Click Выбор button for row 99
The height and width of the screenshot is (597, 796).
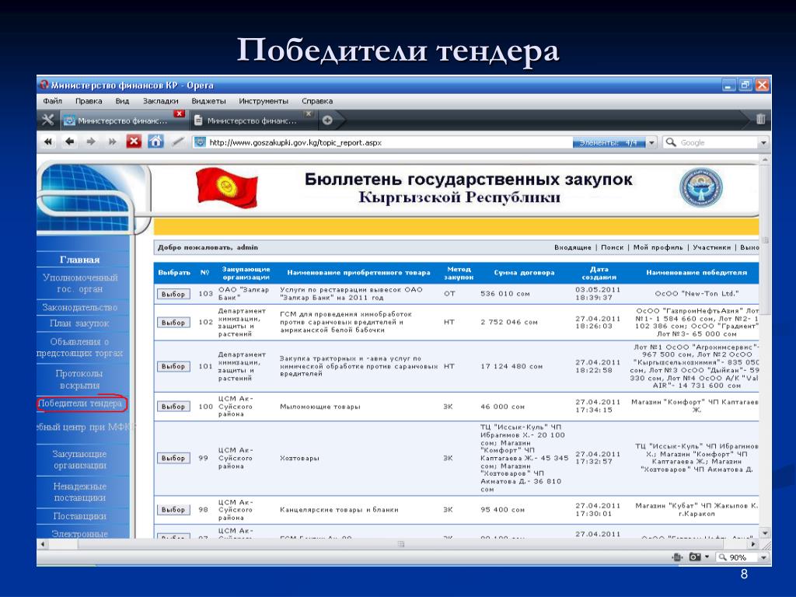pyautogui.click(x=173, y=458)
